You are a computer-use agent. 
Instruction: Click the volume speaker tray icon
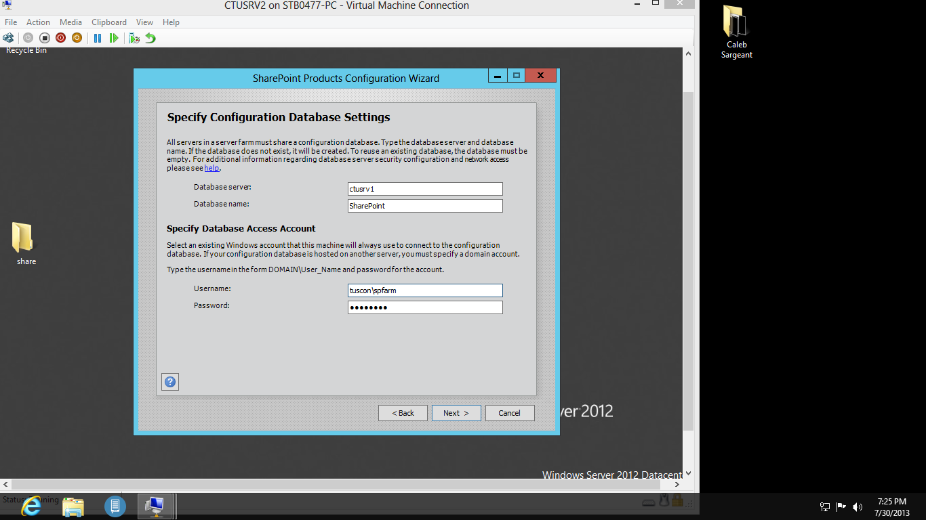tap(858, 506)
